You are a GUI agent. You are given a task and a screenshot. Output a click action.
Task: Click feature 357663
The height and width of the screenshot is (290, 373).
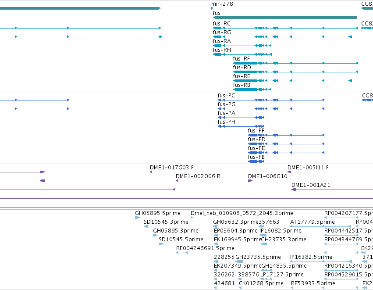(261, 226)
